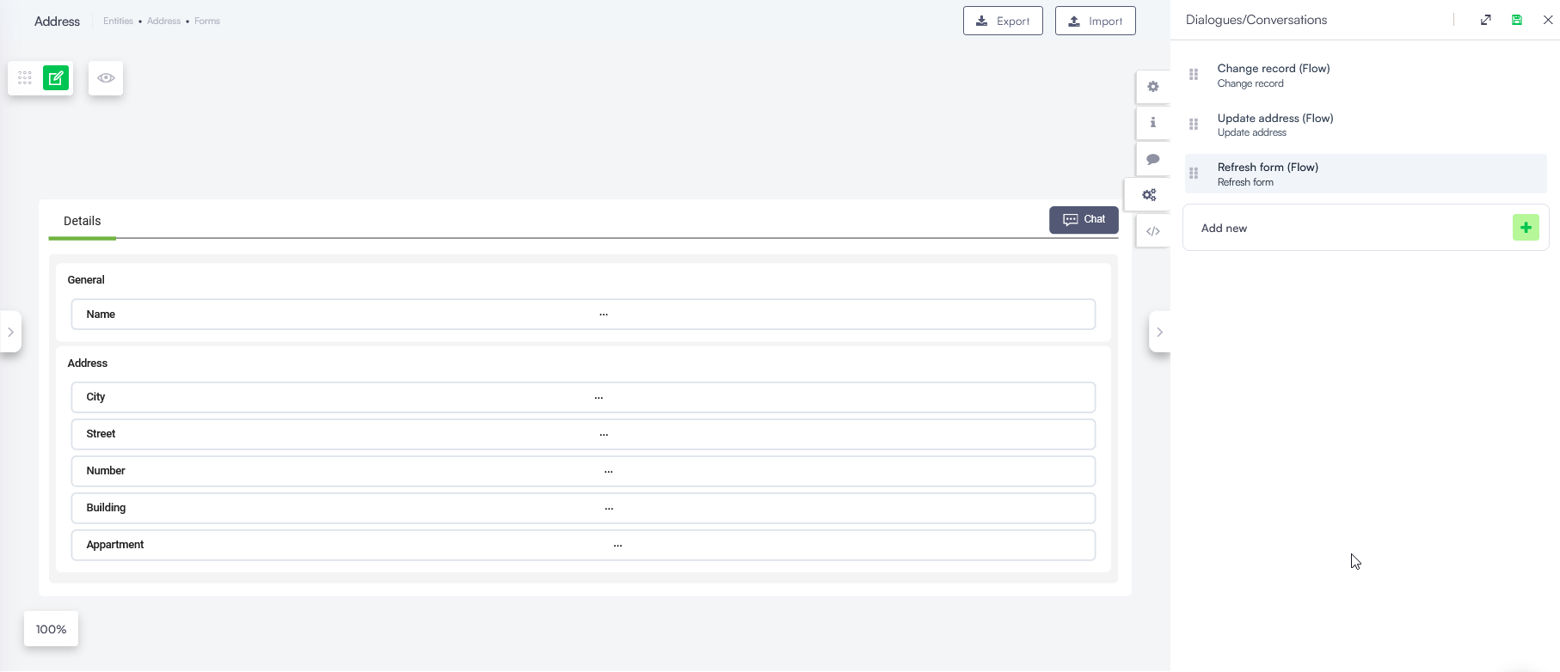The image size is (1560, 672).
Task: Click the 100% zoom level indicator
Action: pos(51,629)
